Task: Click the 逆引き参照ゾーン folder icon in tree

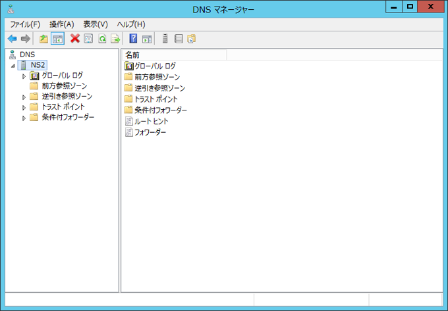Action: (x=34, y=97)
